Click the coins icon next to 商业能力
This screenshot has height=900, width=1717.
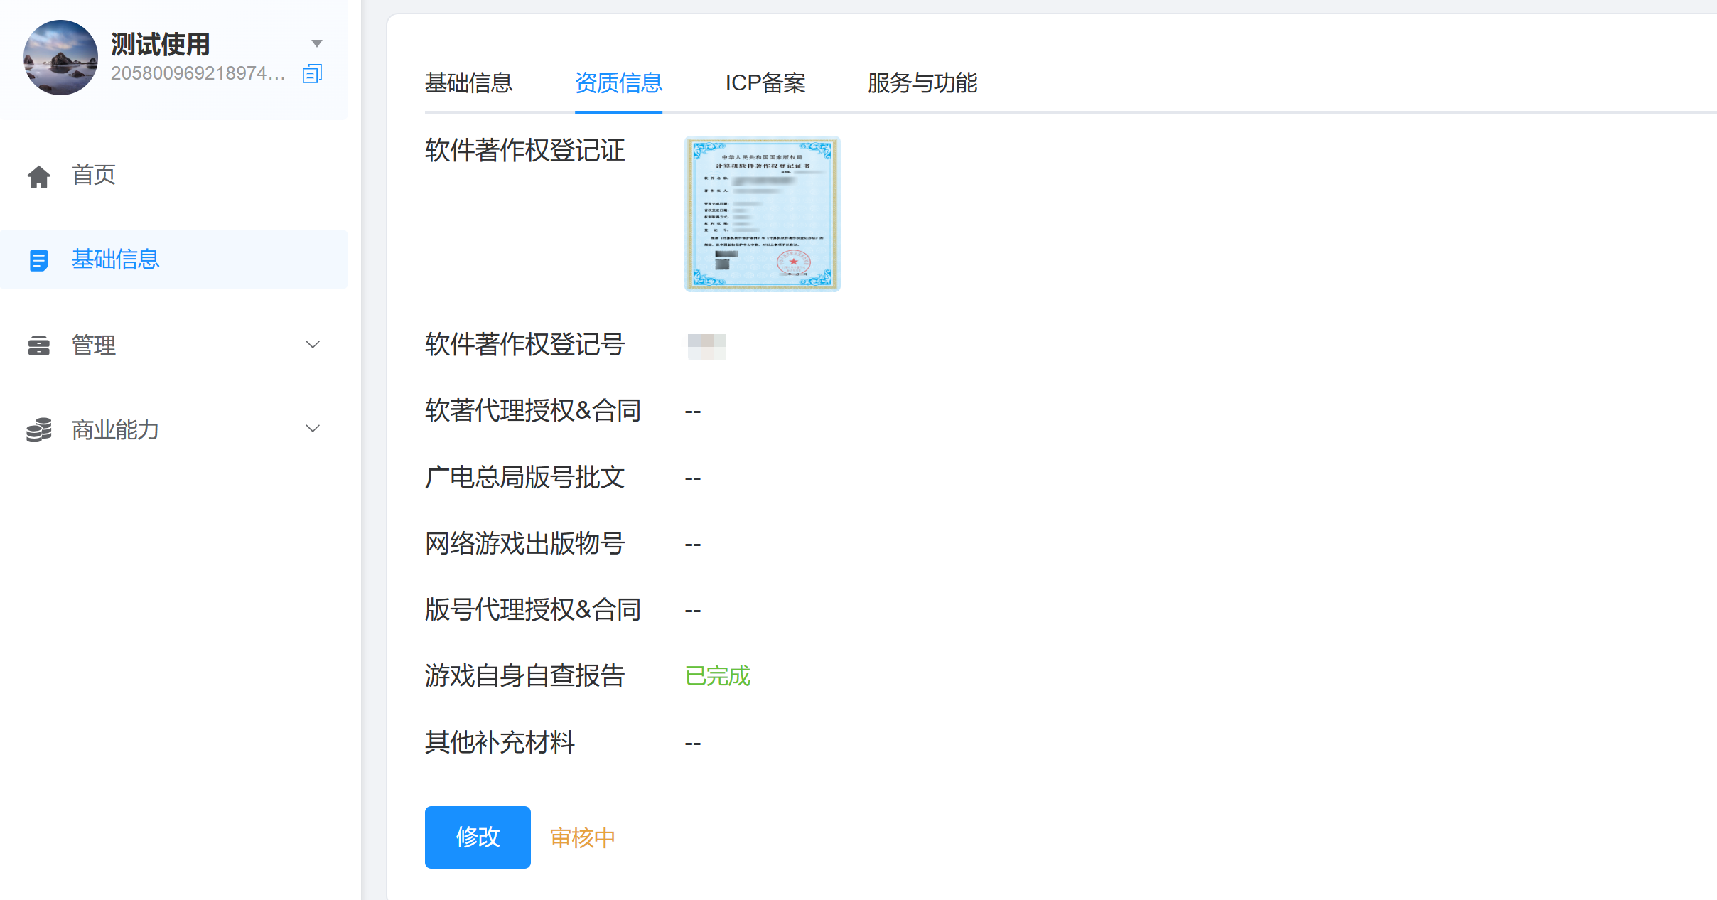pos(39,430)
